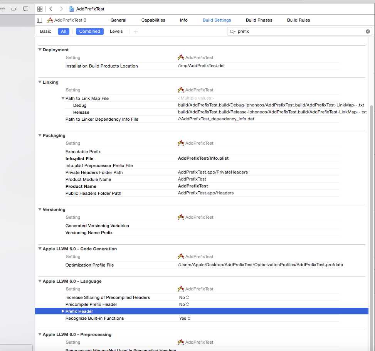
Task: Open the report navigator speech bubble icon
Action: 25,9
